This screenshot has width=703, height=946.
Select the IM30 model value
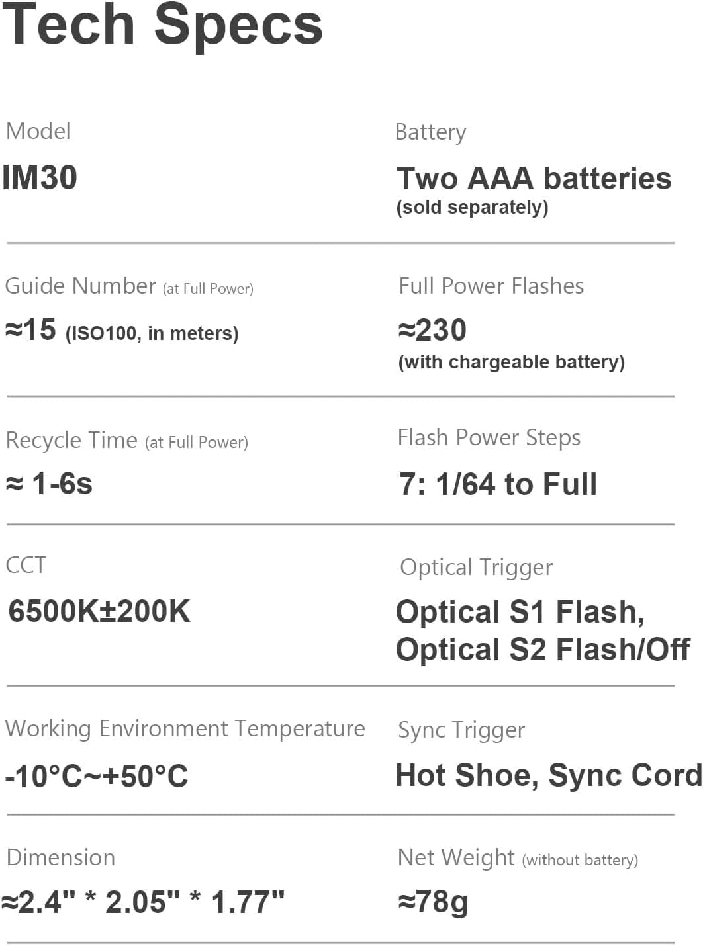pyautogui.click(x=40, y=177)
